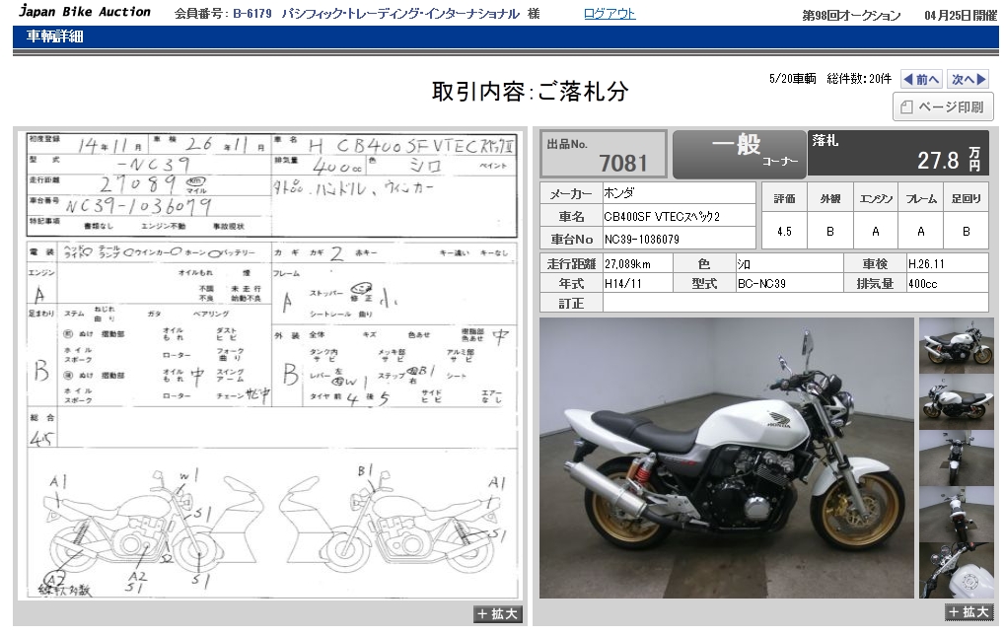1004x635 pixels.
Task: Enlarge the bike photos with 拡大
Action: coord(968,612)
